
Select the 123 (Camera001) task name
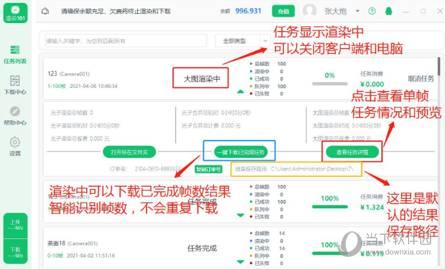point(68,73)
